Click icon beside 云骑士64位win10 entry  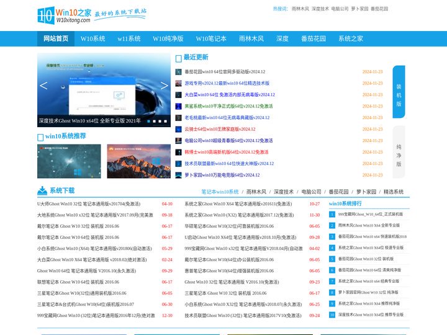coord(178,129)
